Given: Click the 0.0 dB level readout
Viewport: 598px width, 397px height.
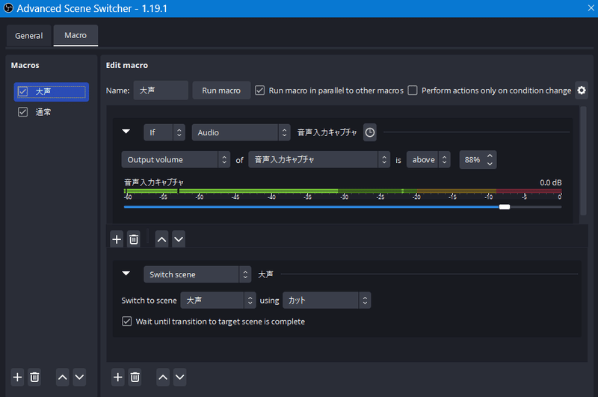Looking at the screenshot, I should point(551,182).
